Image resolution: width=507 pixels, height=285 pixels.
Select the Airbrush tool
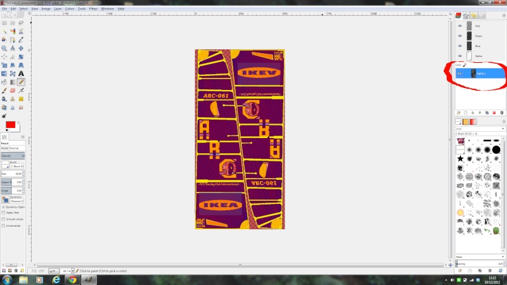pos(21,91)
